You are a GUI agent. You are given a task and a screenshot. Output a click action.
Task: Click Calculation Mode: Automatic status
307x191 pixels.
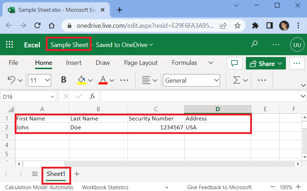coord(39,187)
